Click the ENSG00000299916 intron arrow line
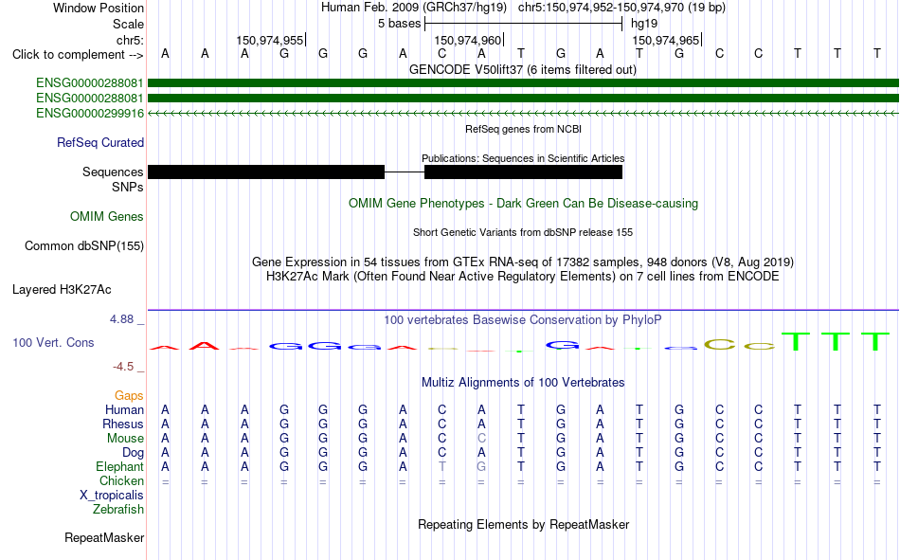The image size is (900, 560). click(523, 113)
